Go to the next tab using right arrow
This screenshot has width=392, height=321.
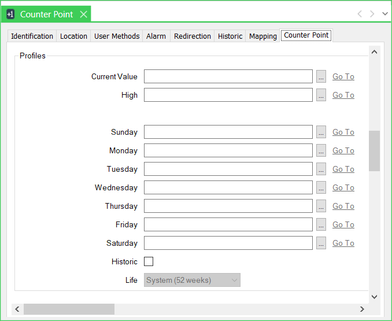pos(372,14)
